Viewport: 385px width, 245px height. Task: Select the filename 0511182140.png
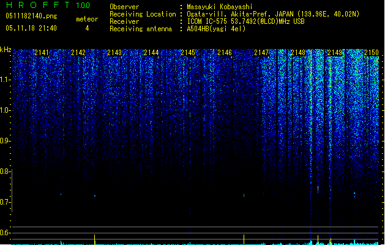(x=31, y=16)
